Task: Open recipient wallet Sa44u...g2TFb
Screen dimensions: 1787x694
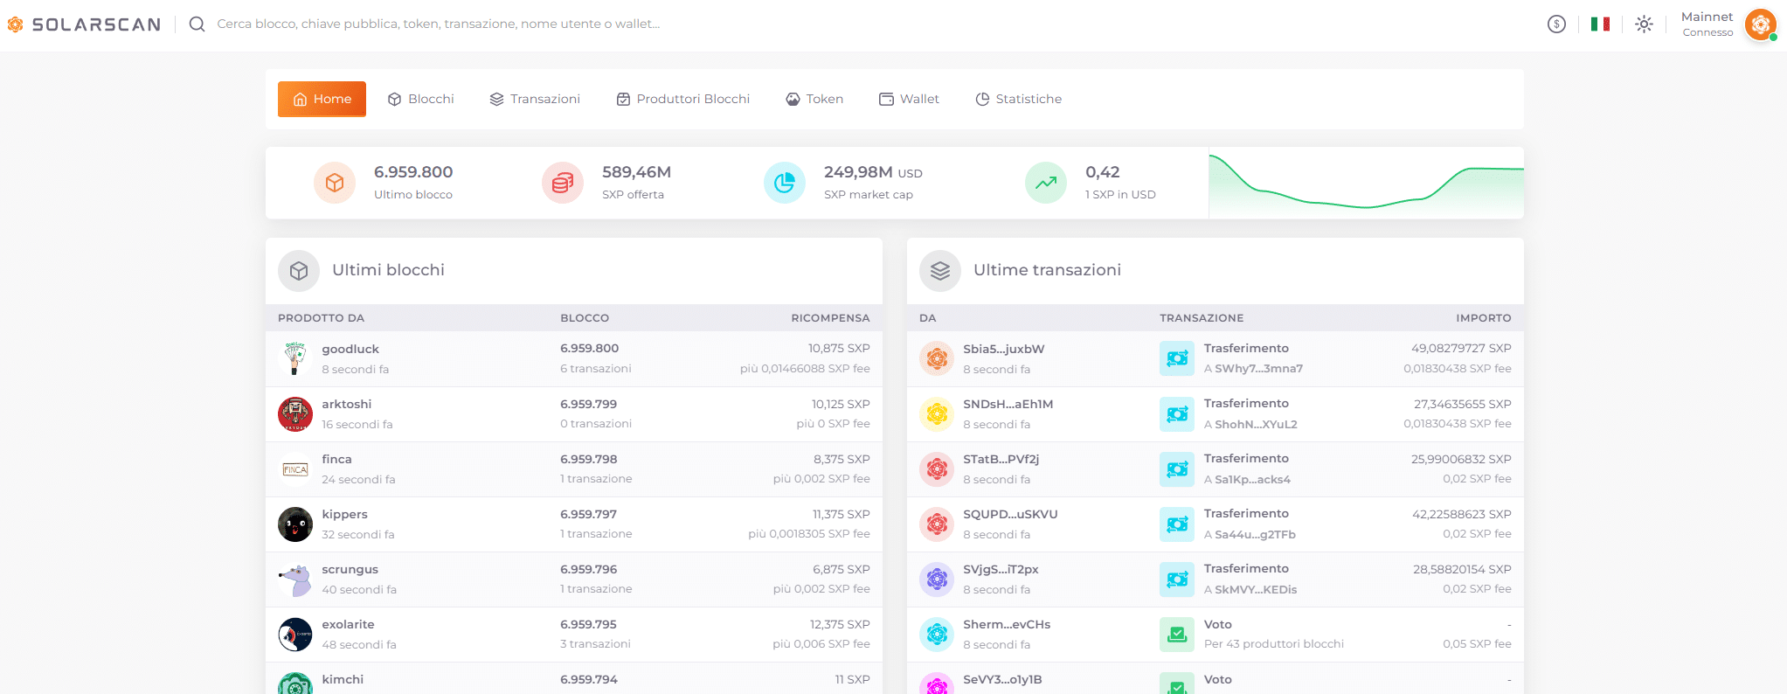Action: tap(1255, 534)
